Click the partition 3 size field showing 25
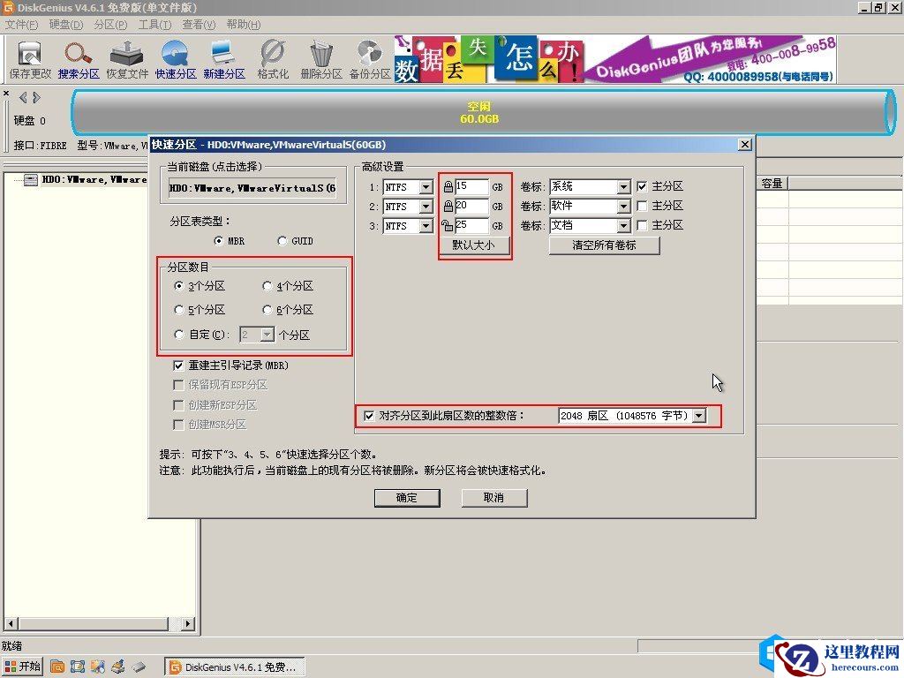 (471, 225)
